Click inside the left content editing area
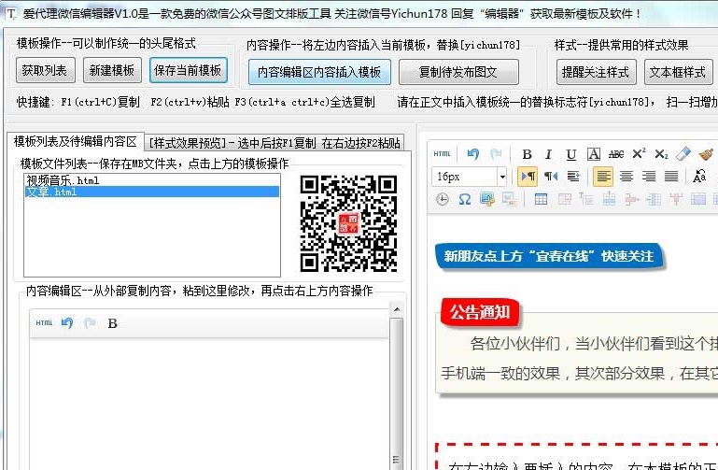The image size is (718, 470). coord(209,403)
